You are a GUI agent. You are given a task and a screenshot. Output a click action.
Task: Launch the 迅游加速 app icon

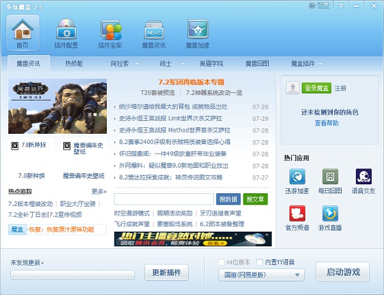[297, 180]
